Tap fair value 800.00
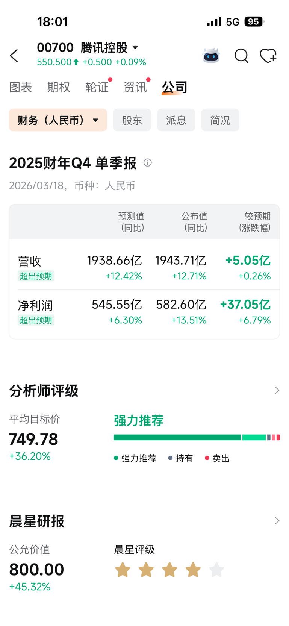Image resolution: width=289 pixels, height=626 pixels. (36, 569)
